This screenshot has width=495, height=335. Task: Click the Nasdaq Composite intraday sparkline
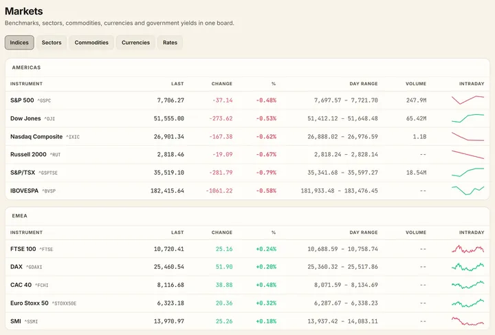tap(467, 136)
